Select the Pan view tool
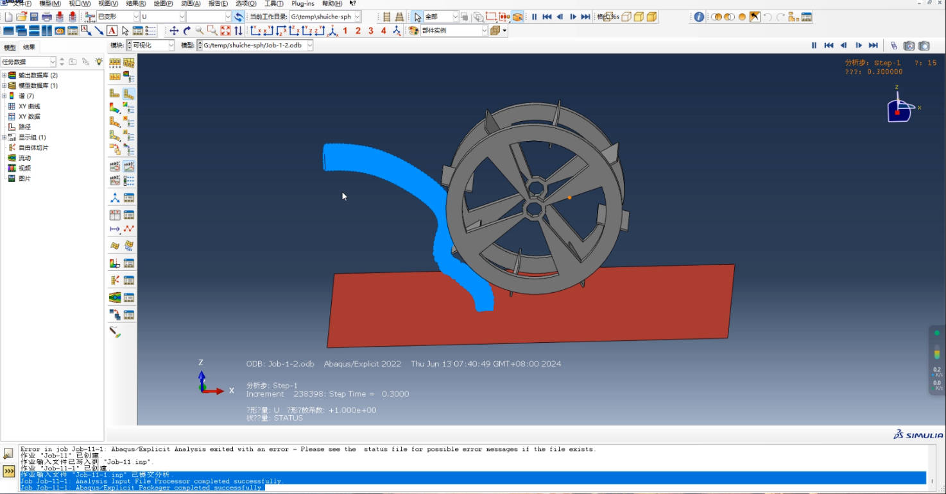946x494 pixels. point(174,30)
